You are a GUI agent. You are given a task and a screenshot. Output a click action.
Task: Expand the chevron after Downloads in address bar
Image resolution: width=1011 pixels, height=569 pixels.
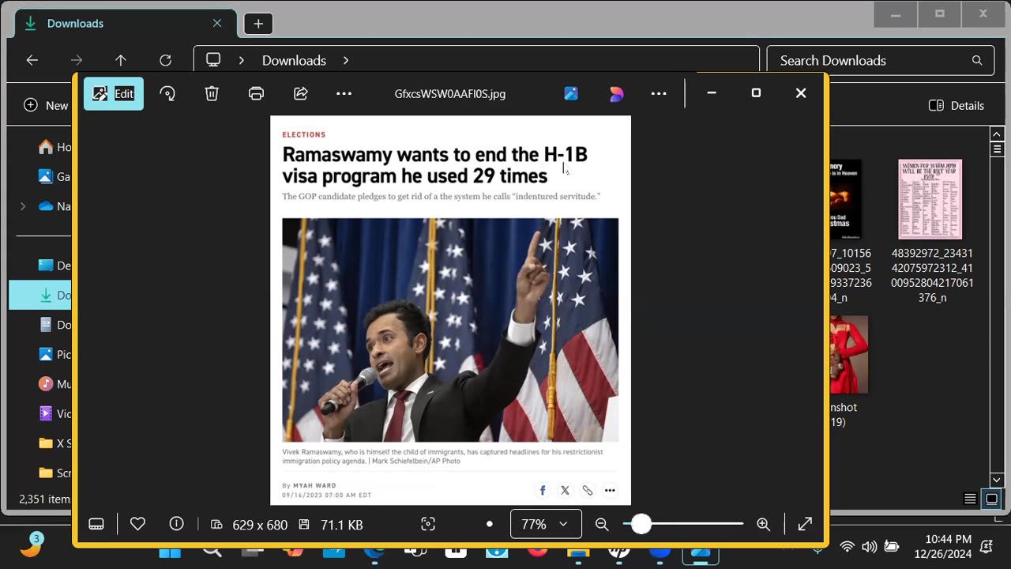click(346, 60)
